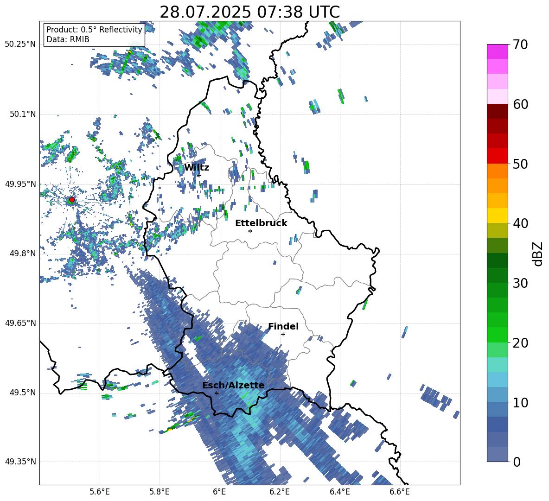Click the colorbar value 0
Image resolution: width=549 pixels, height=501 pixels.
click(517, 462)
